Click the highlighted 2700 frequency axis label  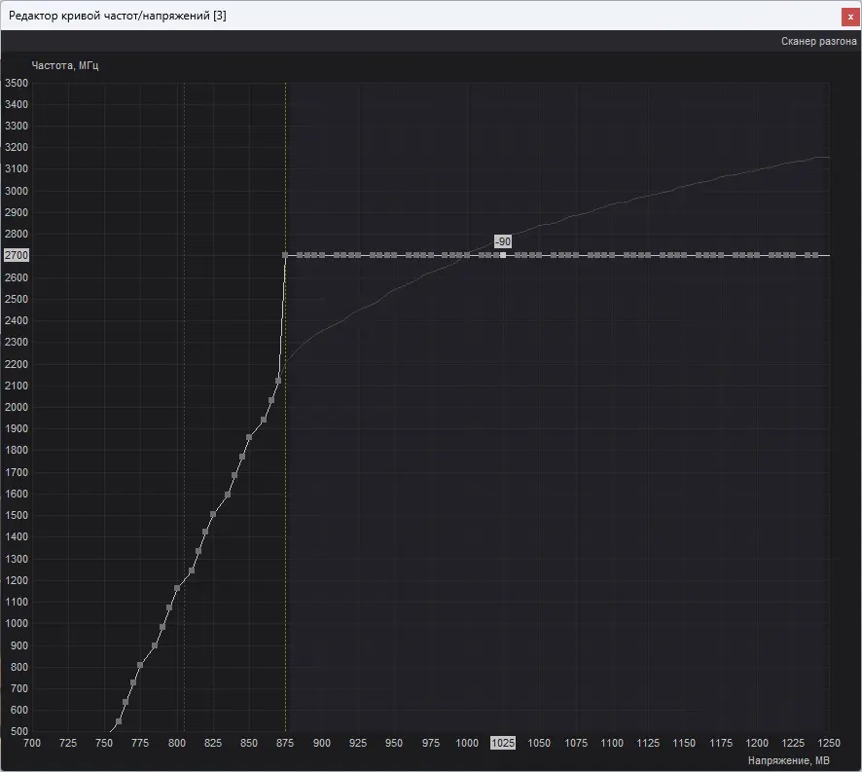point(16,255)
